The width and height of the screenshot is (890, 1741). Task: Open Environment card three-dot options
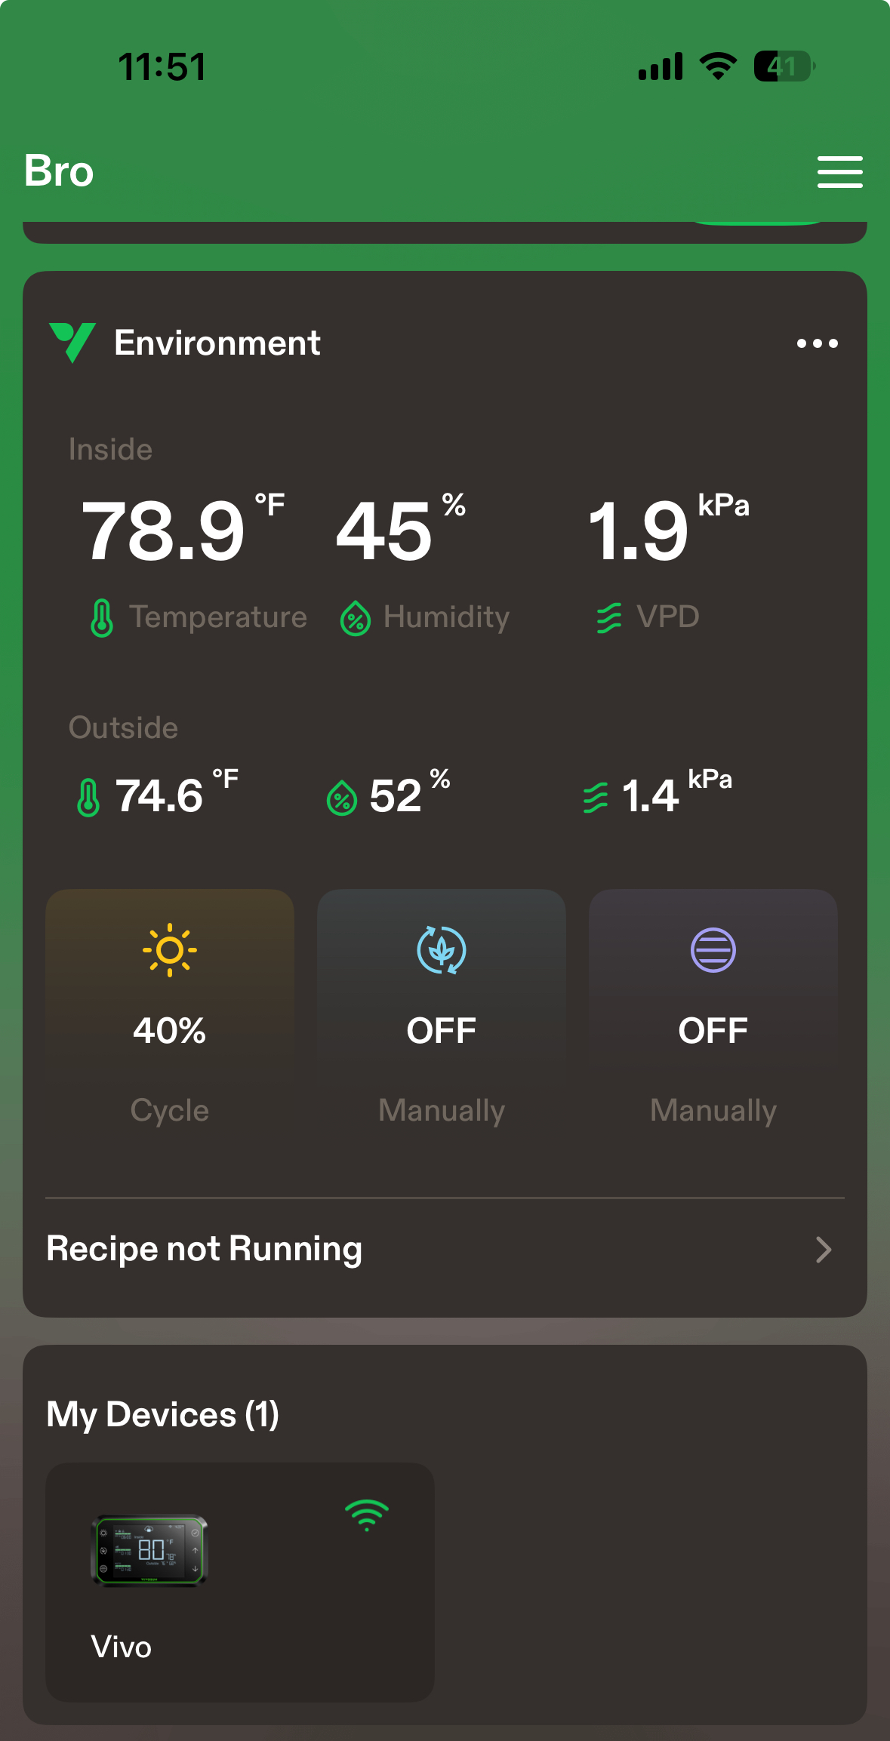(x=817, y=343)
